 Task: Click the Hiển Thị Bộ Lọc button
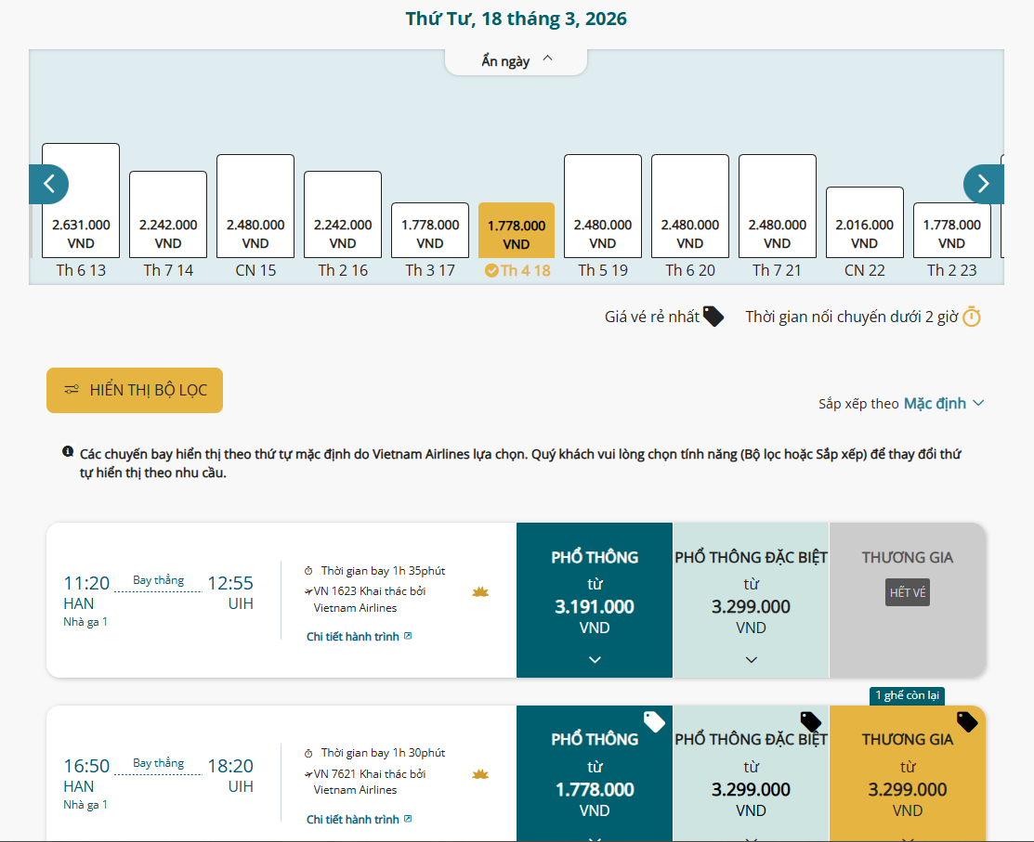[x=135, y=390]
